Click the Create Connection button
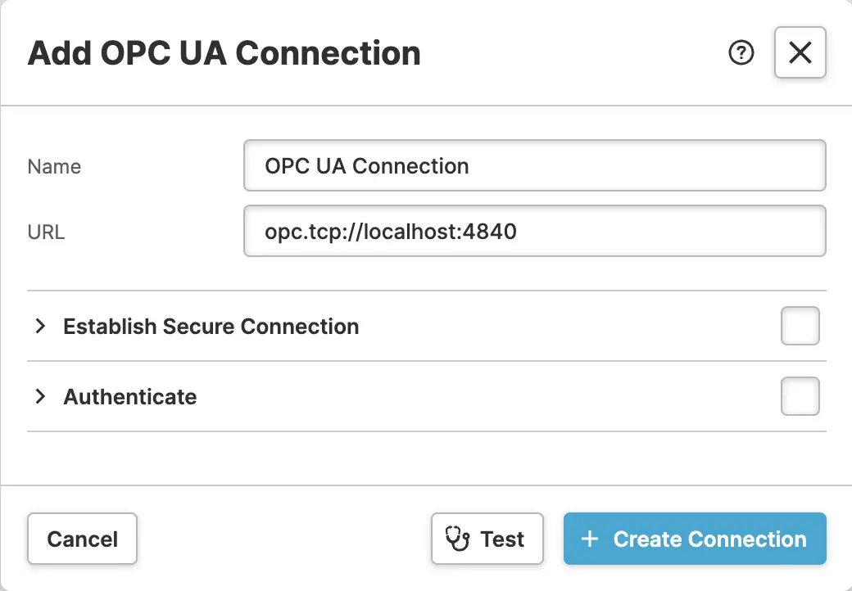The width and height of the screenshot is (852, 591). coord(695,539)
